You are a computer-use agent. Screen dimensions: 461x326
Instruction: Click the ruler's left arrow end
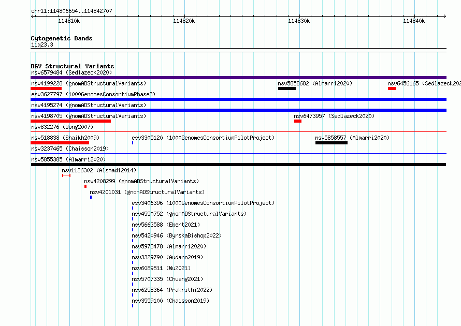[32, 16]
